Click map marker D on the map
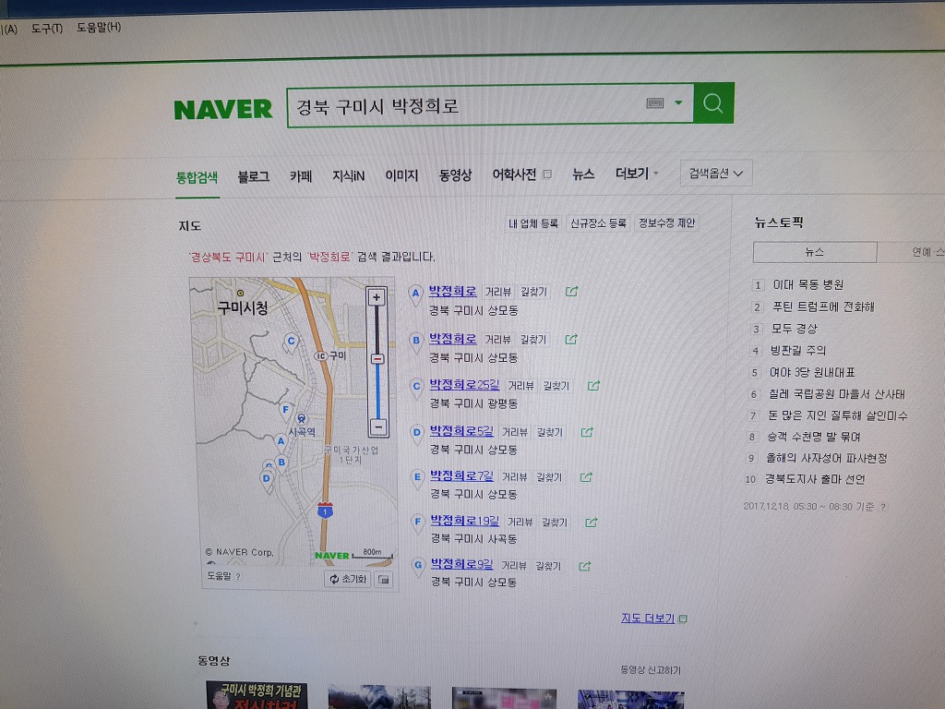This screenshot has height=709, width=945. click(267, 480)
